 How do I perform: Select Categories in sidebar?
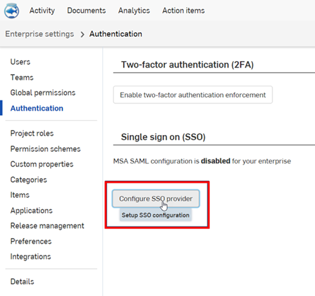[28, 180]
